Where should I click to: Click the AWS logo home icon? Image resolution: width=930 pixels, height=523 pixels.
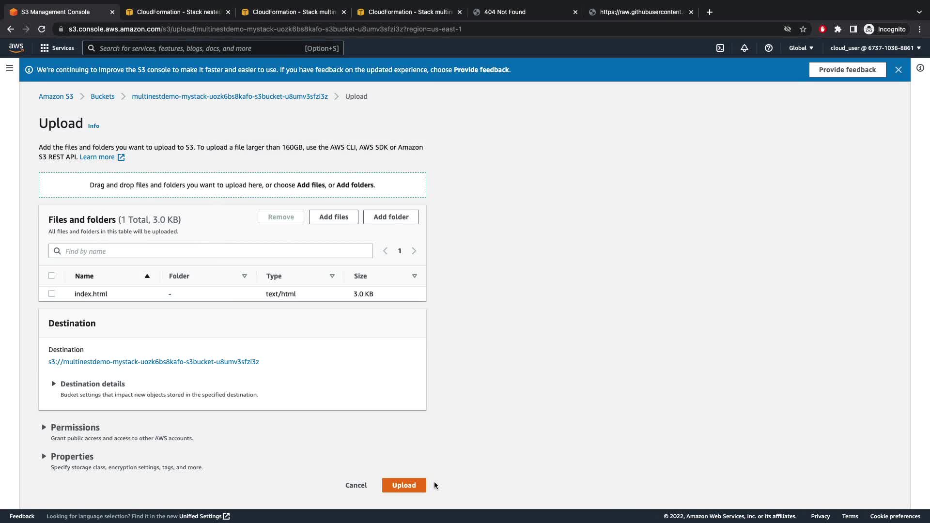tap(16, 47)
